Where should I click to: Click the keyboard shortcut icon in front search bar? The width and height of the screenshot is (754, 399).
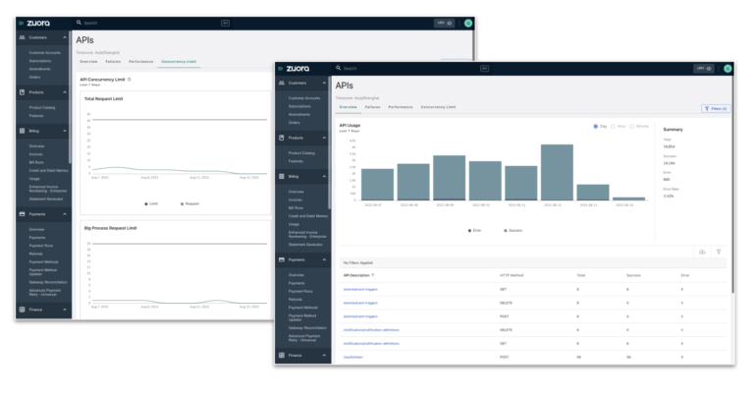tap(484, 69)
